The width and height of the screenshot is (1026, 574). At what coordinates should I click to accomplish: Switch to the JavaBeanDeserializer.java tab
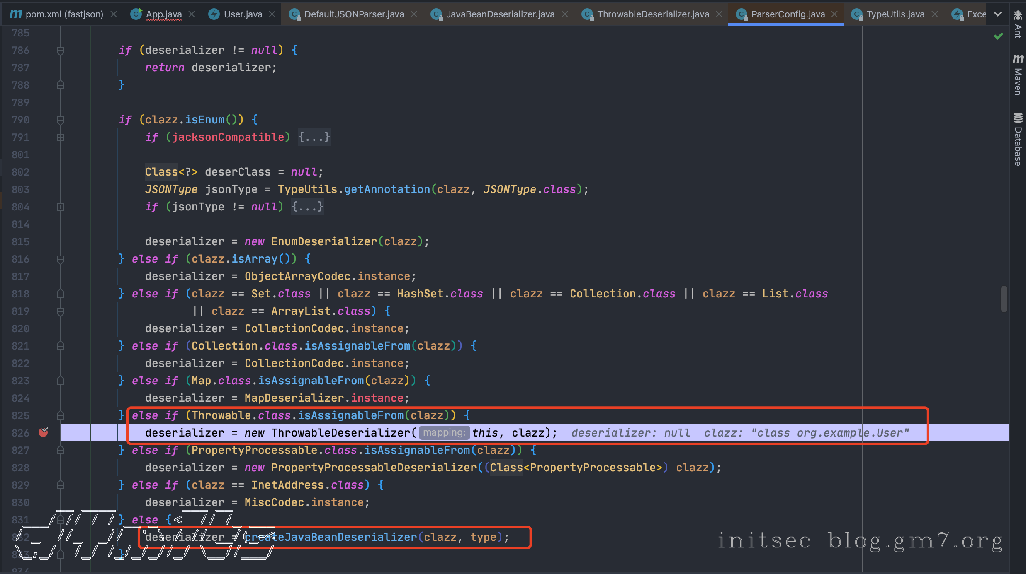(500, 14)
